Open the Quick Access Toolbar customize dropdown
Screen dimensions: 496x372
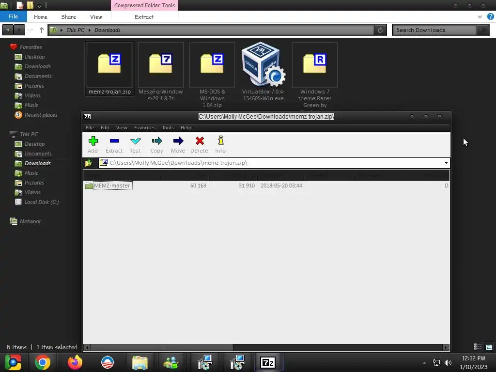(39, 6)
